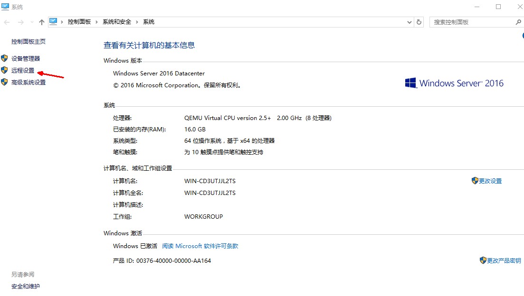The width and height of the screenshot is (524, 296).
Task: Maximize the 系统 window
Action: 498,7
